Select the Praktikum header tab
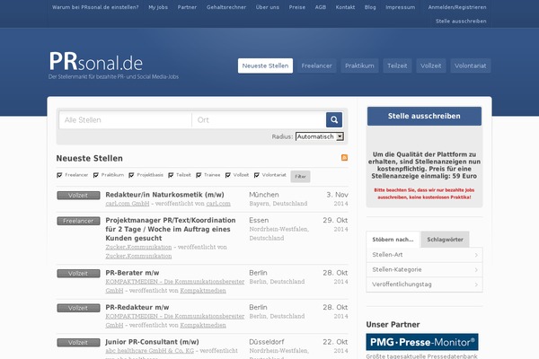 point(359,66)
